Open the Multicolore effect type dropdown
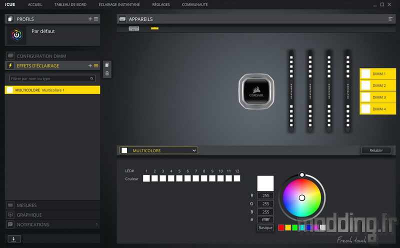The width and height of the screenshot is (400, 248). [158, 150]
